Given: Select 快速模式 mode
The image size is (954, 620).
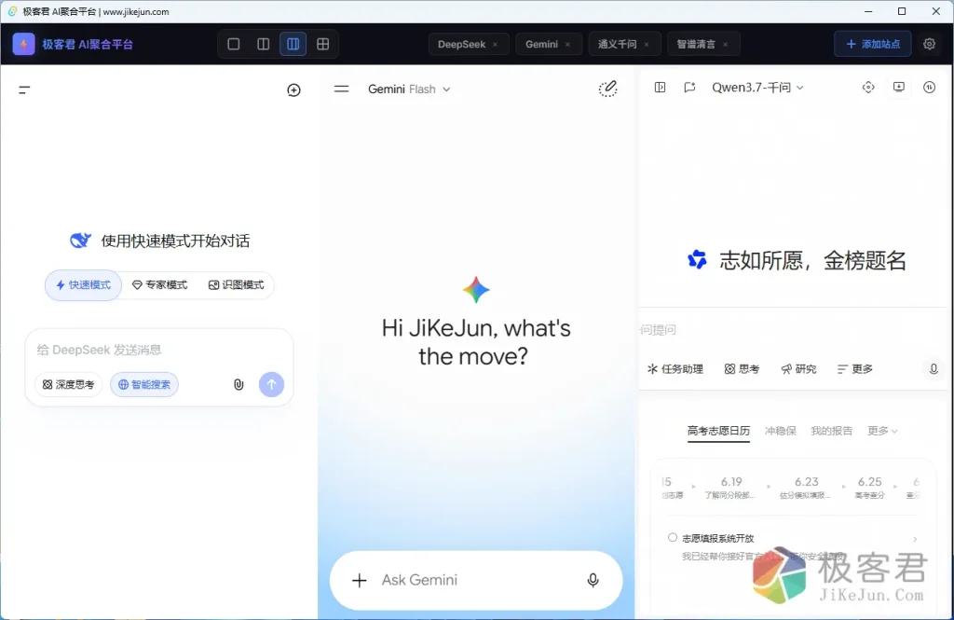Looking at the screenshot, I should pyautogui.click(x=83, y=285).
